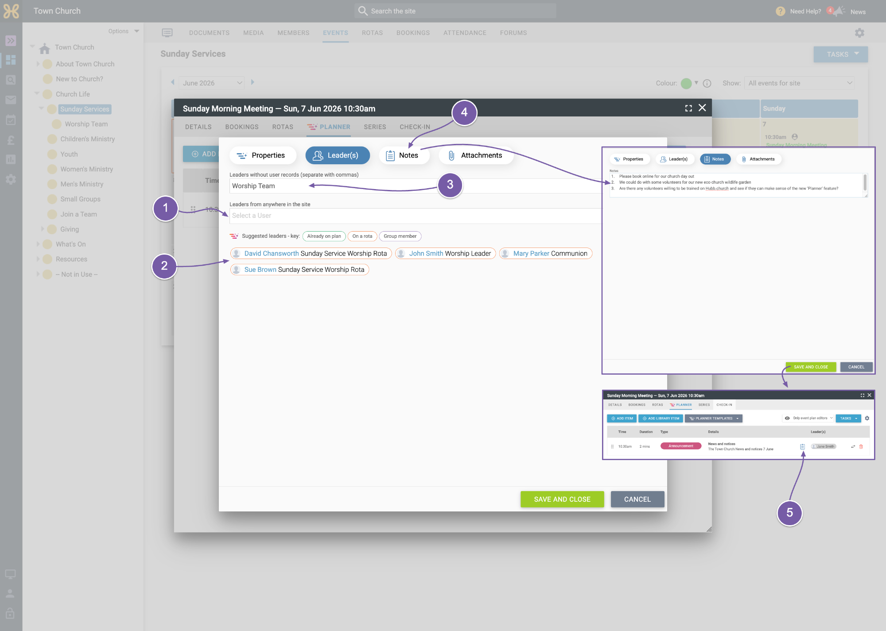The height and width of the screenshot is (631, 886).
Task: Click red delete icon in planner preview row
Action: 861,446
